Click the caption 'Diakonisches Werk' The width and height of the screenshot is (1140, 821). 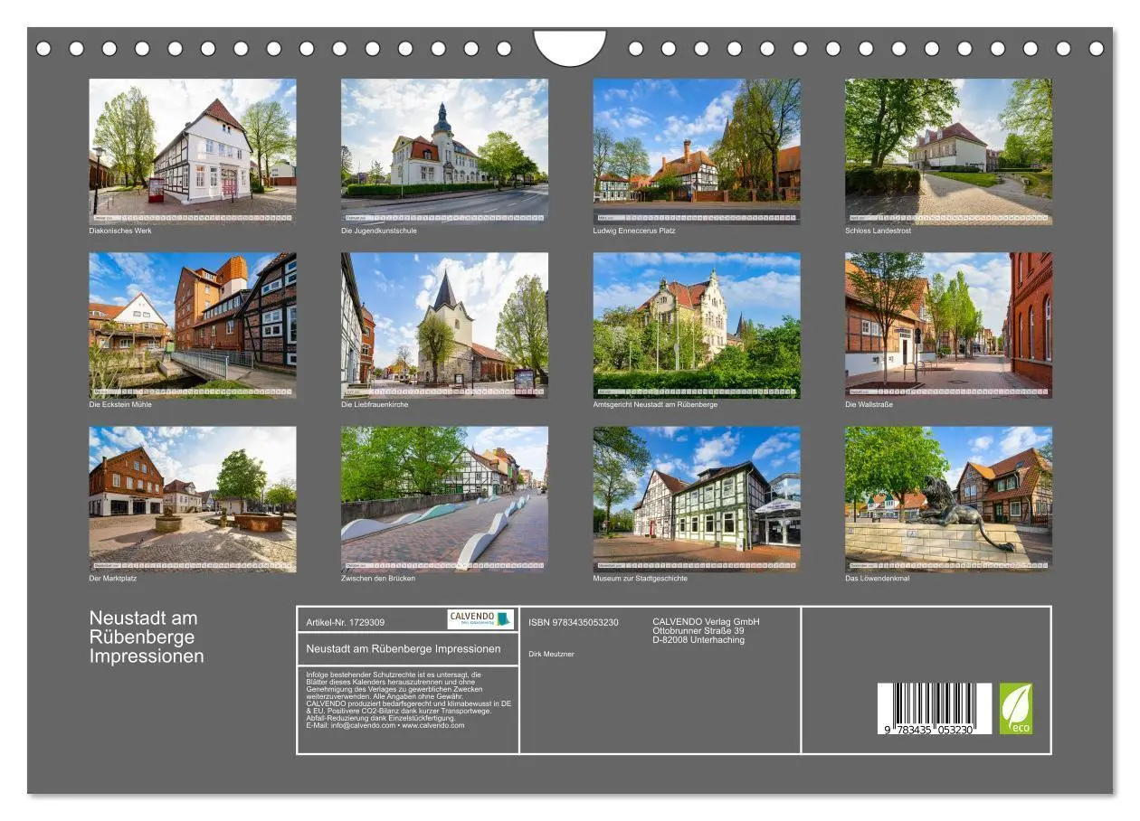120,231
